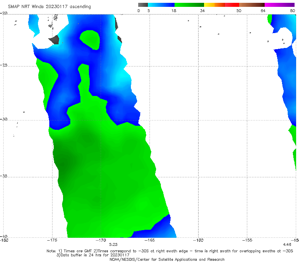The image size is (299, 262).
Task: Select the brown color bar segment
Action: [x=252, y=5]
